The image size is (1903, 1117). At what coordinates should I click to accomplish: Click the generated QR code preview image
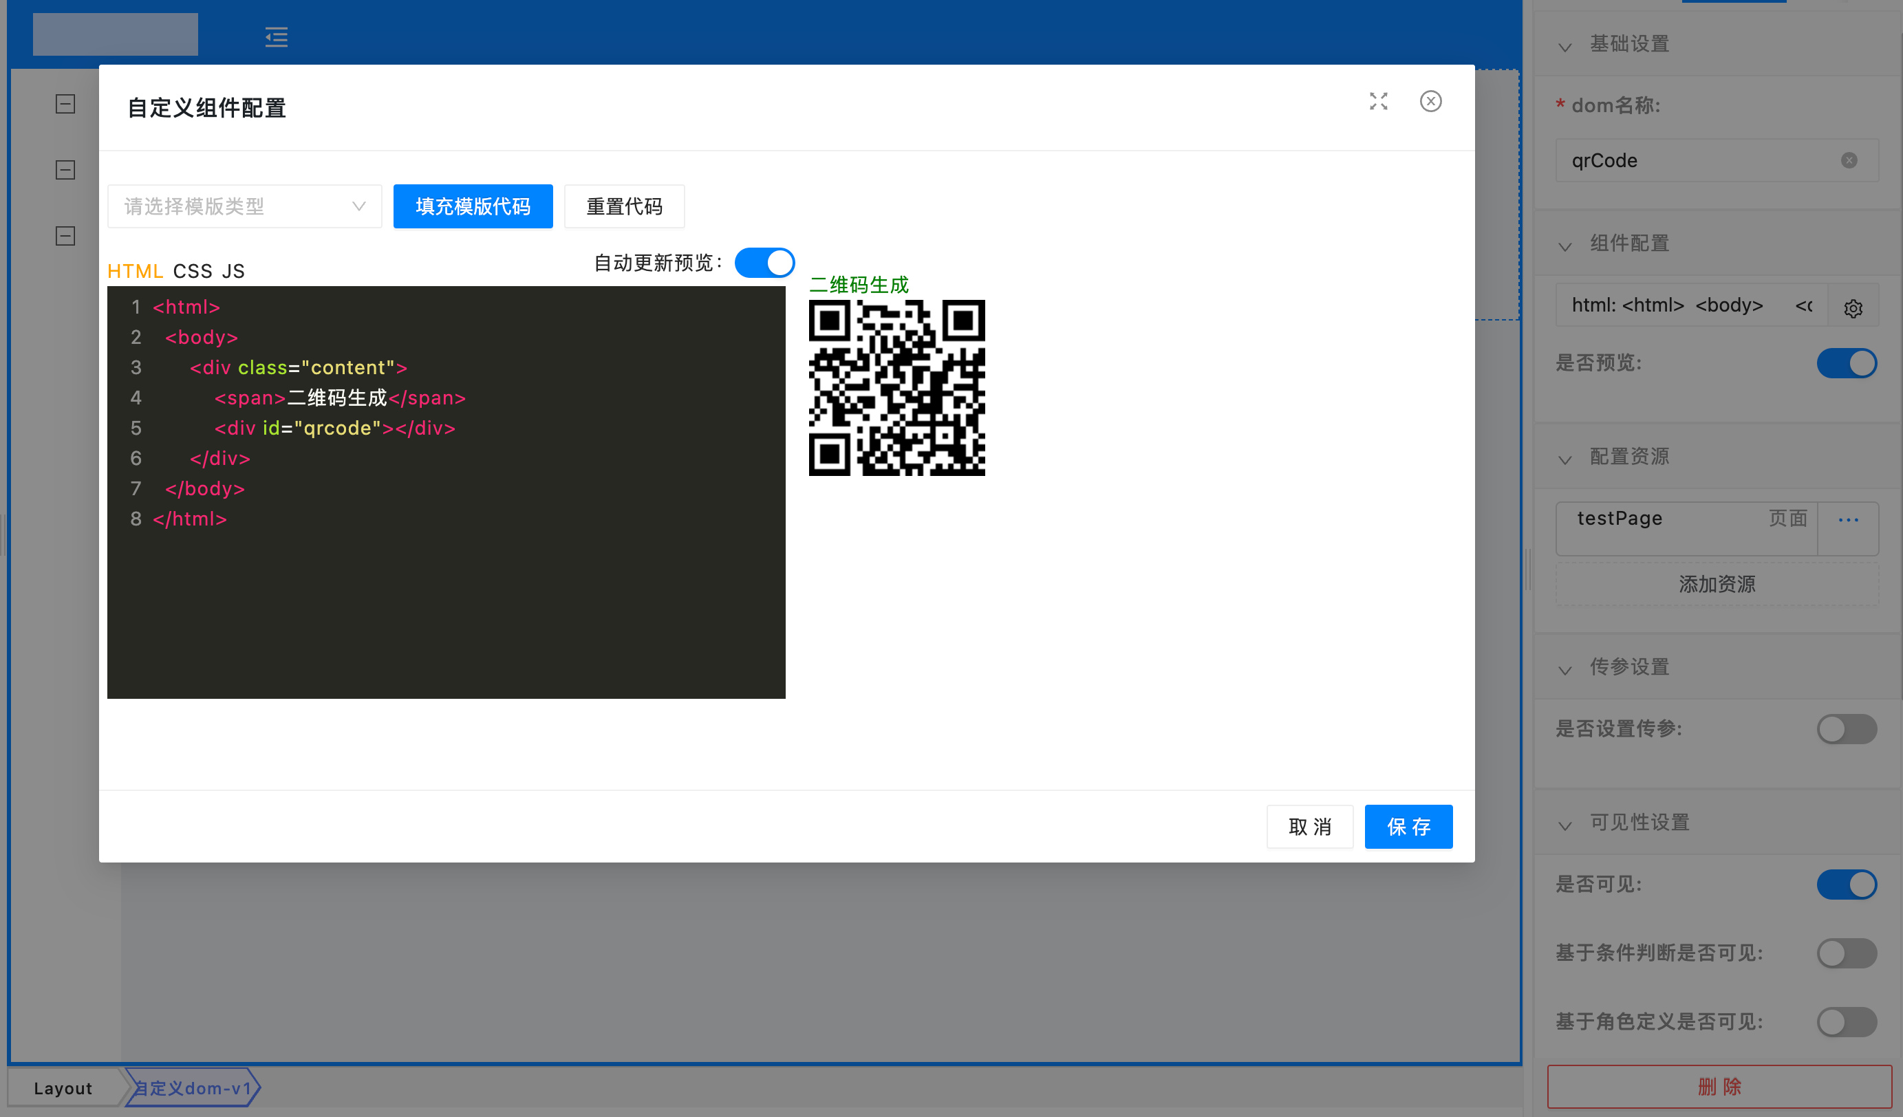896,388
